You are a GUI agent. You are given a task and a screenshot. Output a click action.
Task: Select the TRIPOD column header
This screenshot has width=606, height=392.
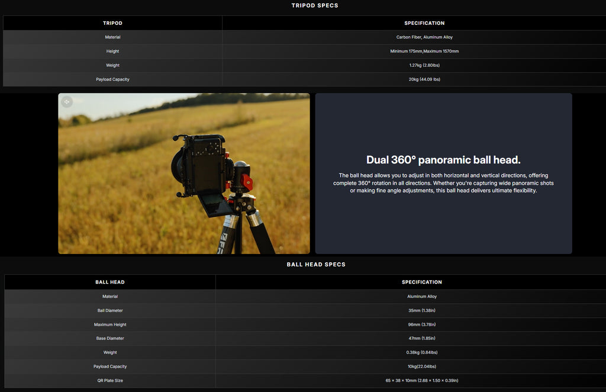click(112, 23)
